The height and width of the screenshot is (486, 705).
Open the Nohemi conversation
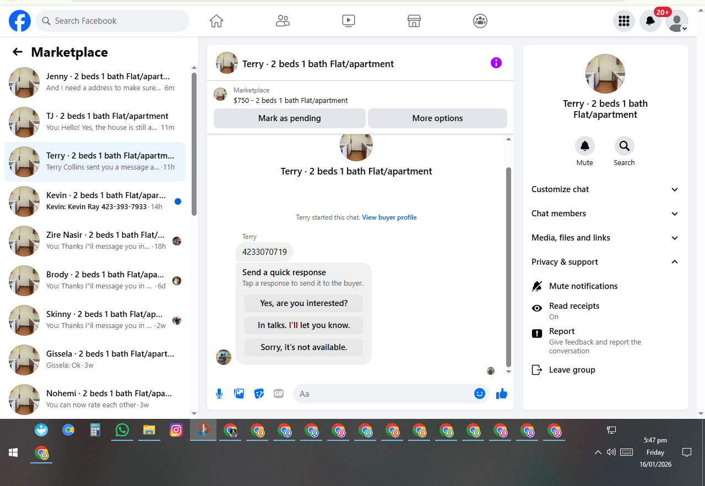(95, 400)
